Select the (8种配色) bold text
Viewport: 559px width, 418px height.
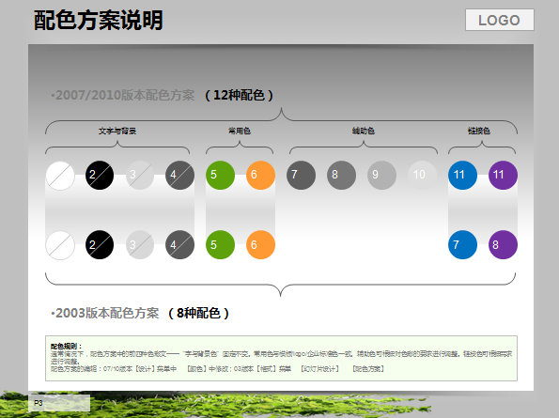[x=198, y=313]
